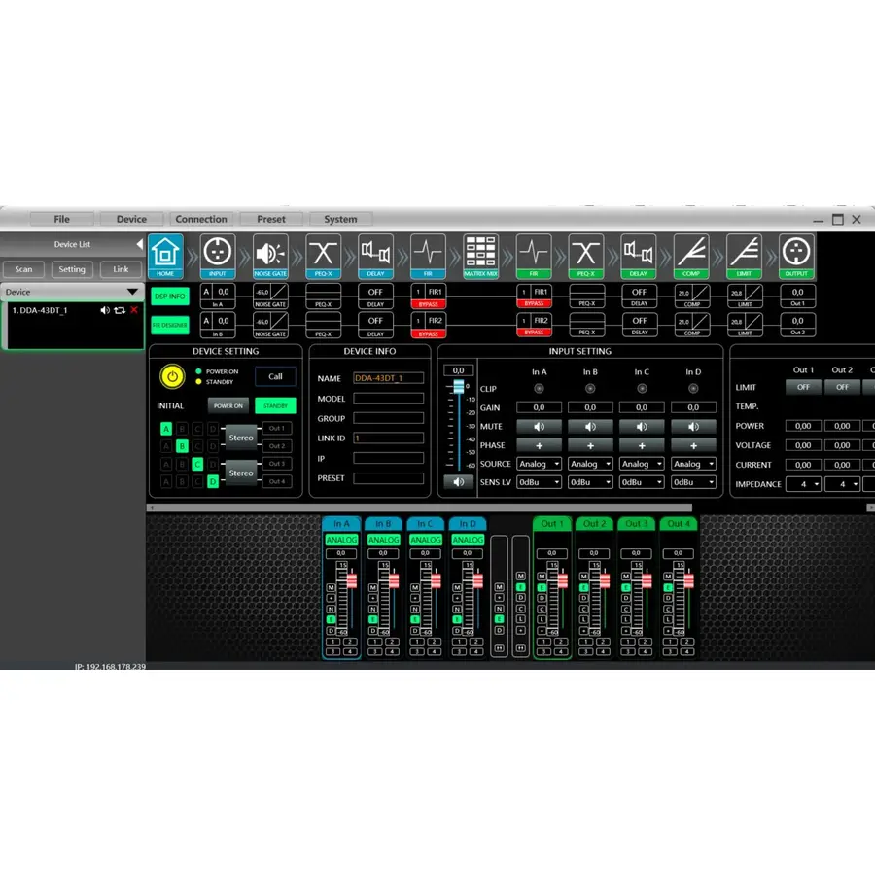Switch the device to STANDBY
Screen dimensions: 875x875
pyautogui.click(x=275, y=405)
